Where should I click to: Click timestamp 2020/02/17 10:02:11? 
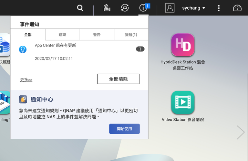(54, 58)
